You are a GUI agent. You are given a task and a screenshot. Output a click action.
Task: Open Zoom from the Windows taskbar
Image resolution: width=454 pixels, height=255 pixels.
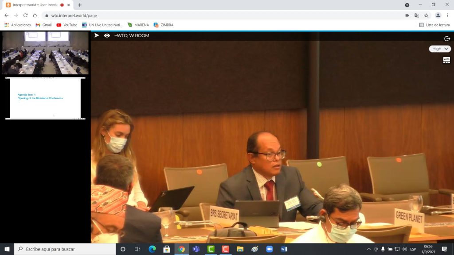(269, 249)
